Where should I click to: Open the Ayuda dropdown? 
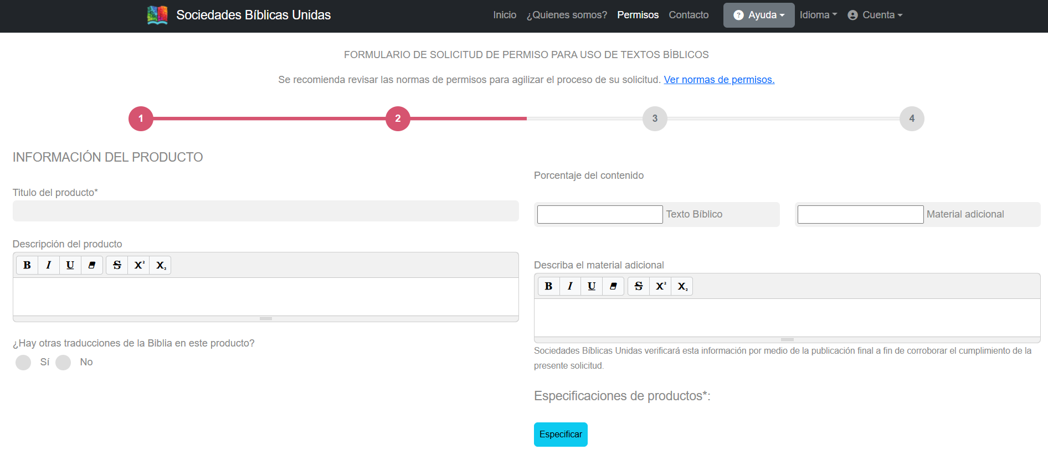coord(759,15)
